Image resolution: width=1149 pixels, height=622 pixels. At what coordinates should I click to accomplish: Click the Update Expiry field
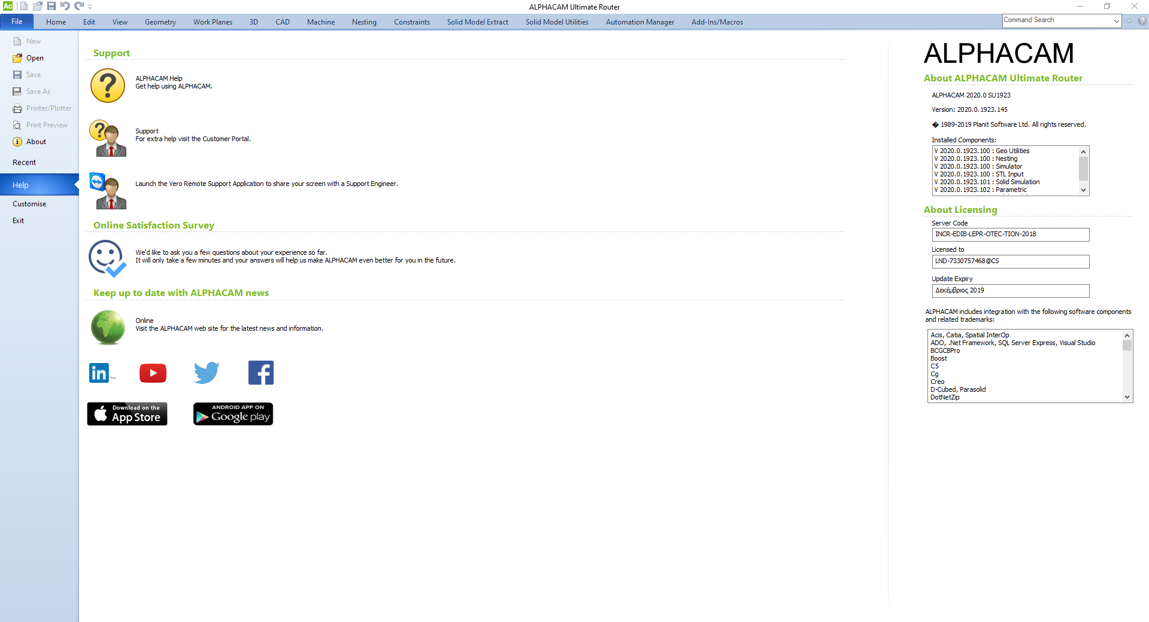[x=1011, y=291]
